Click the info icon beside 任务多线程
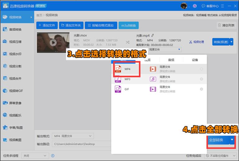The image size is (239, 161). 53,156
